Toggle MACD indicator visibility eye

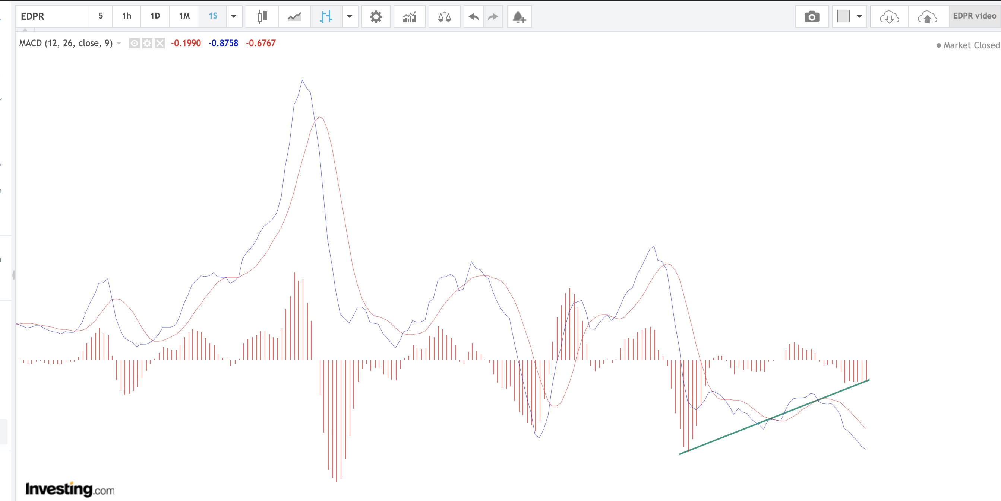point(134,43)
